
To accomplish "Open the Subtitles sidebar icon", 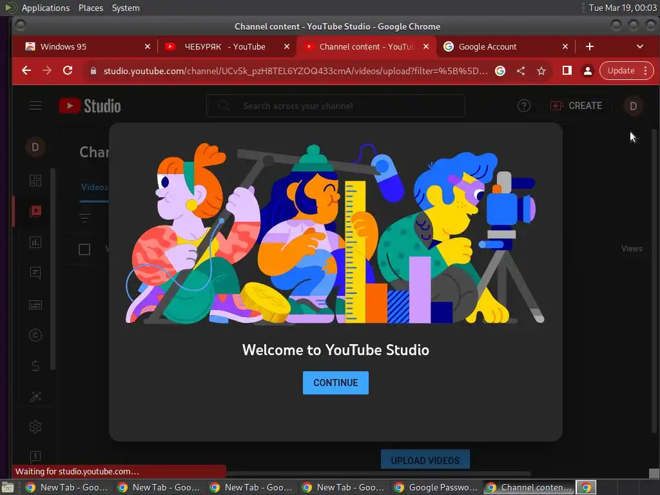I will click(35, 304).
